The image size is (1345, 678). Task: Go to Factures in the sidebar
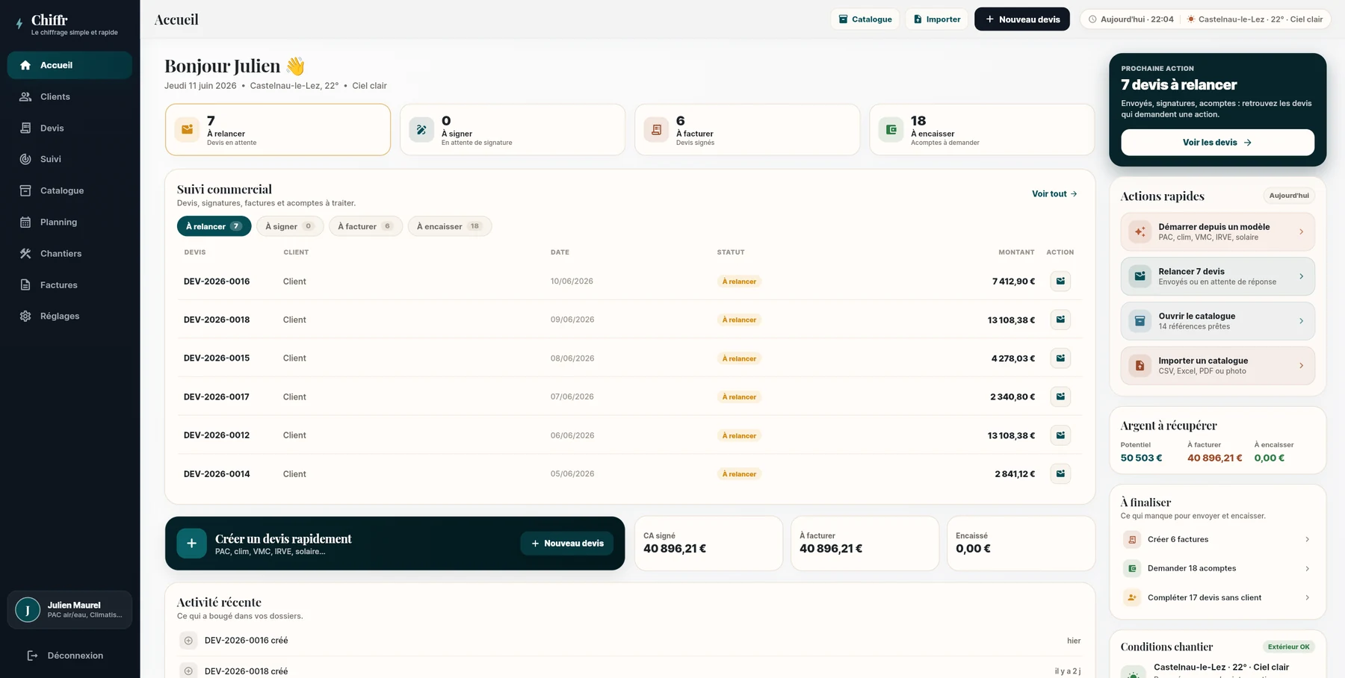pos(69,284)
